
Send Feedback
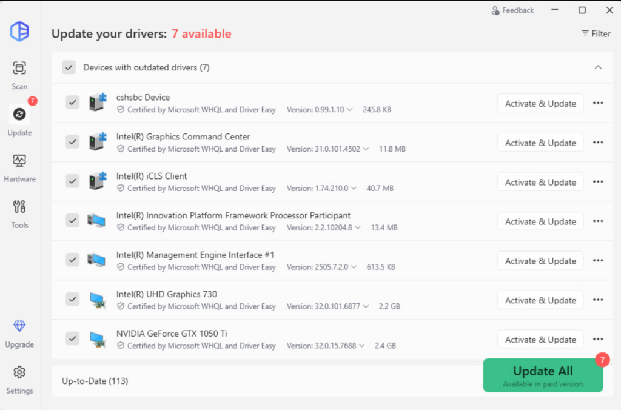click(x=512, y=10)
